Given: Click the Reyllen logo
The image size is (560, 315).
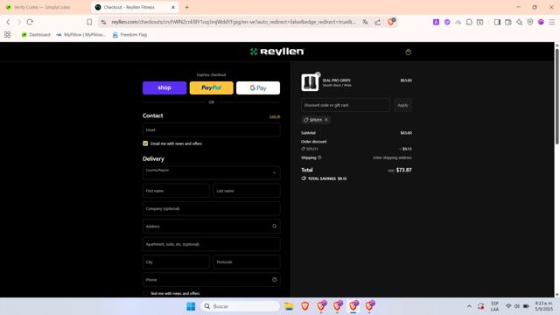Looking at the screenshot, I should 276,52.
